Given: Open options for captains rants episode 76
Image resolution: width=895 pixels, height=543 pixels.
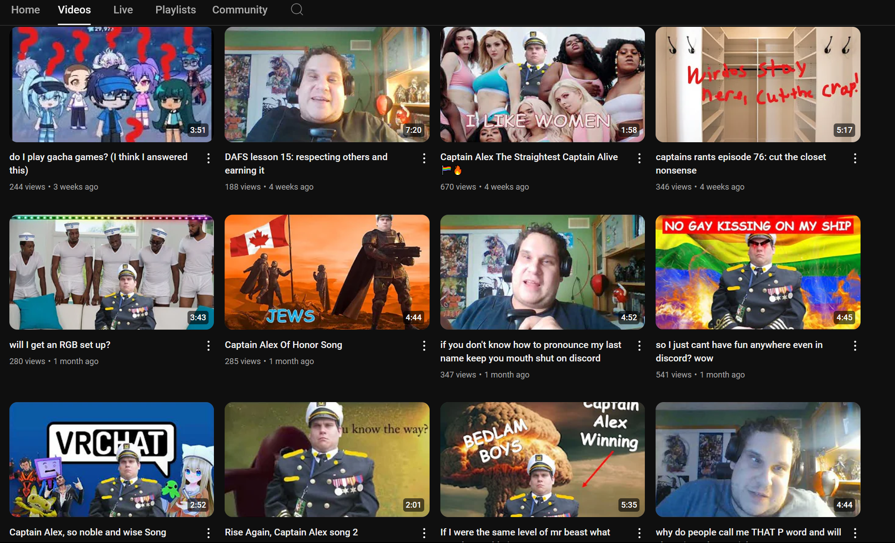Looking at the screenshot, I should (855, 158).
